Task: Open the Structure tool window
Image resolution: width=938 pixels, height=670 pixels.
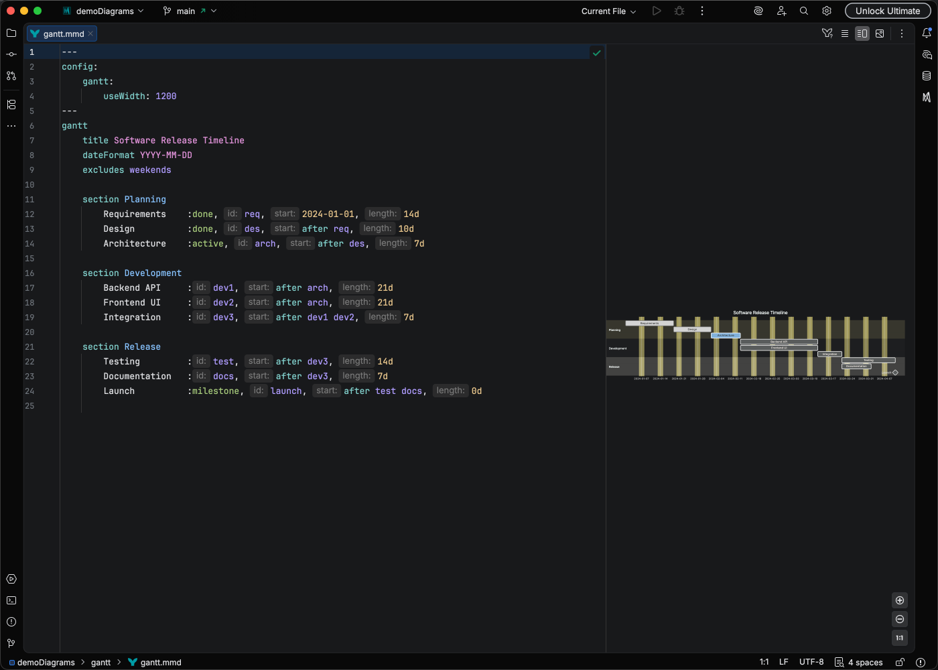Action: (x=11, y=105)
